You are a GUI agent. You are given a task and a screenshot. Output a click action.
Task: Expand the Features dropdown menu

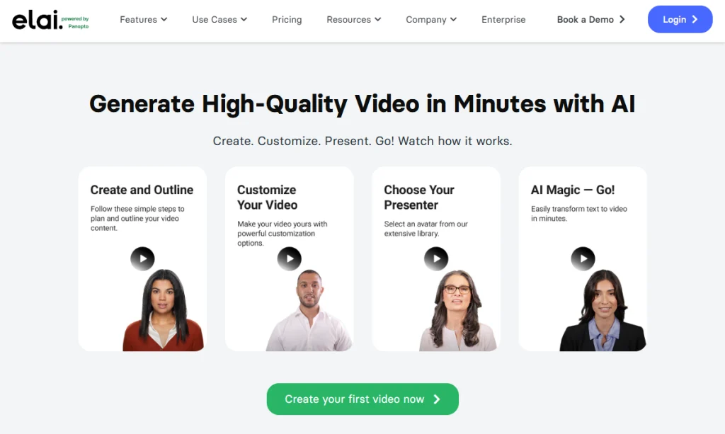point(143,19)
